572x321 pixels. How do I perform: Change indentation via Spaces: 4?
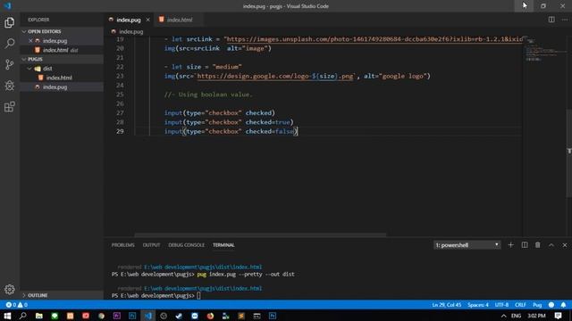tap(478, 305)
